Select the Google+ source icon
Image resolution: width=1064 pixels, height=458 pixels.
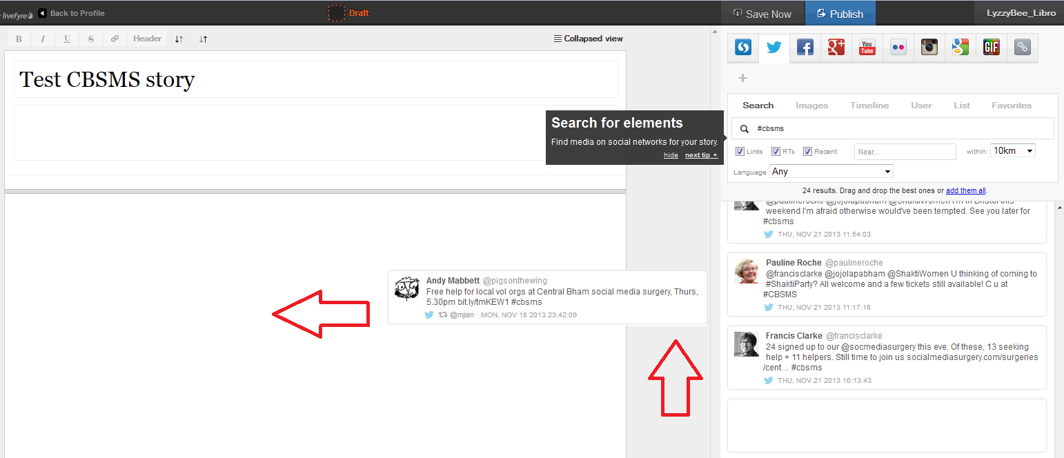(x=836, y=48)
